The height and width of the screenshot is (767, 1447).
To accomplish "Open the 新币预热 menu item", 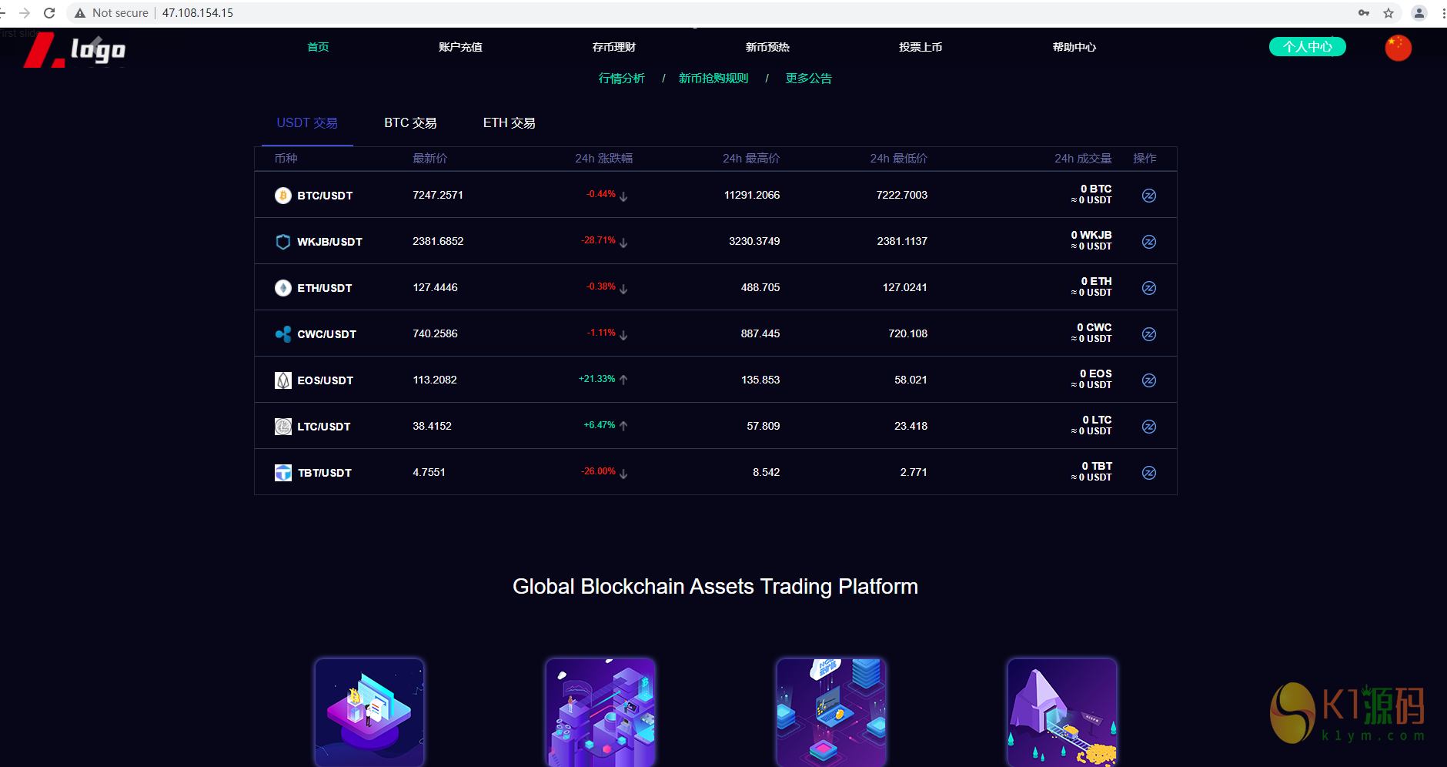I will click(767, 47).
